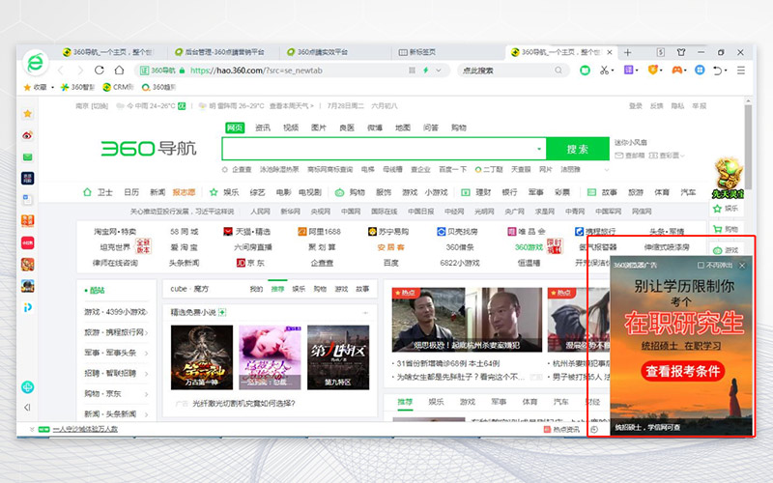The width and height of the screenshot is (773, 483).
Task: Open the 360智脑 bookmark
Action: (77, 87)
